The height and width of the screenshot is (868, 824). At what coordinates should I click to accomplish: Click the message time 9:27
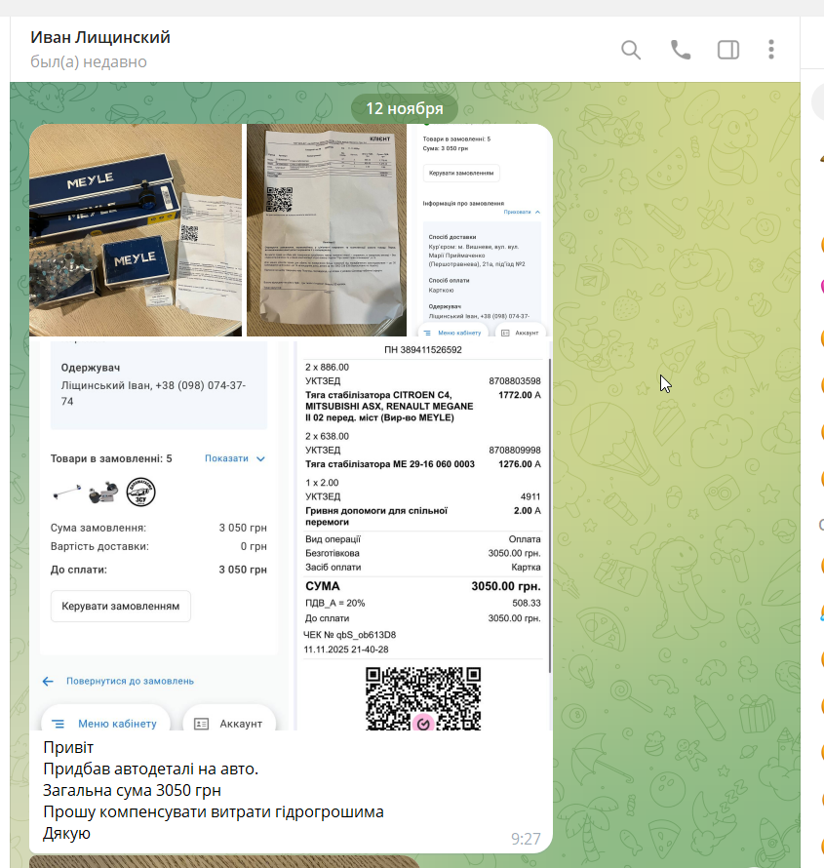[x=526, y=839]
